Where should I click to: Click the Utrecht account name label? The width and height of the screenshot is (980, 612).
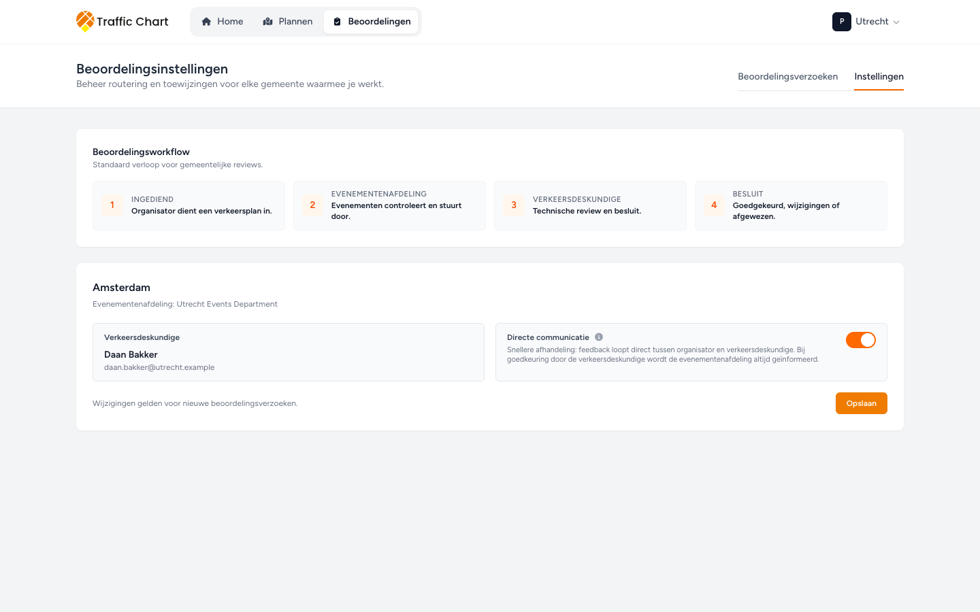[872, 22]
